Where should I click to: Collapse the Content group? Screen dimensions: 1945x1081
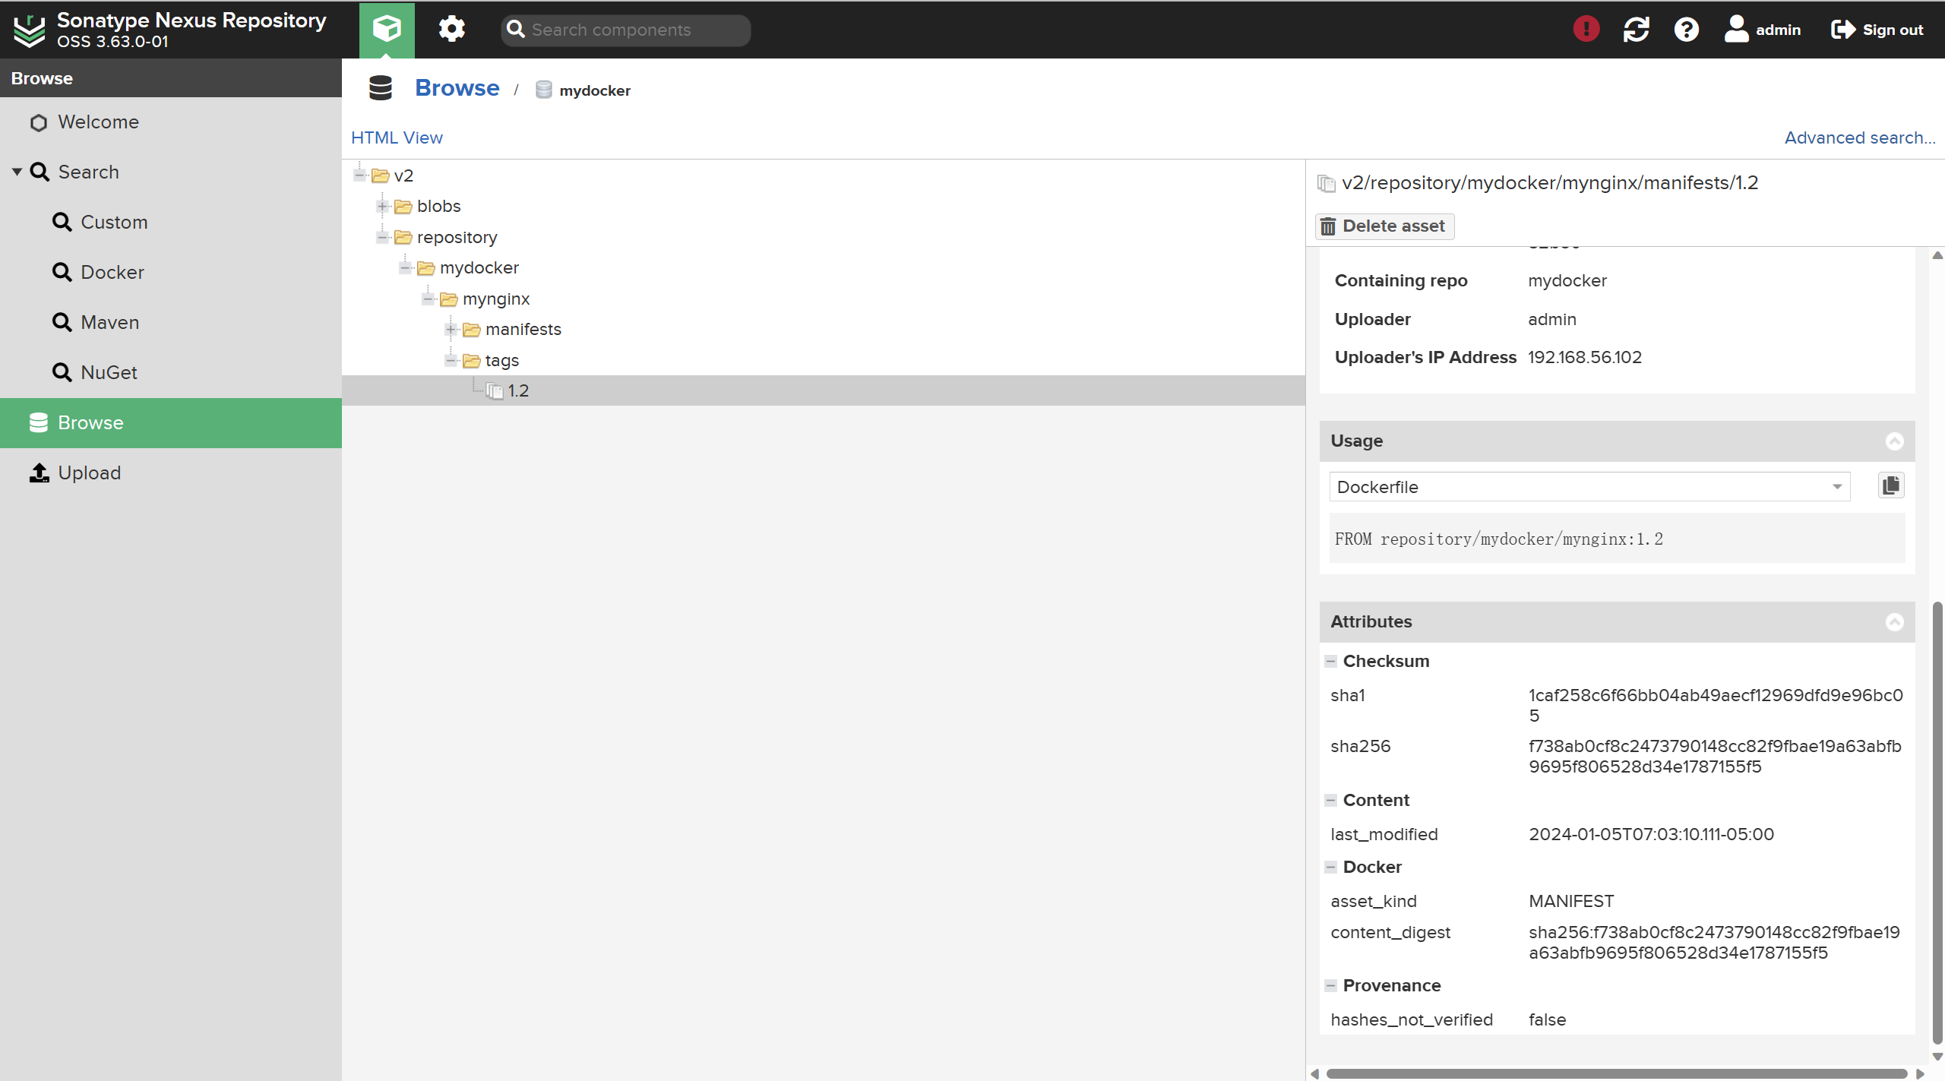pyautogui.click(x=1330, y=801)
